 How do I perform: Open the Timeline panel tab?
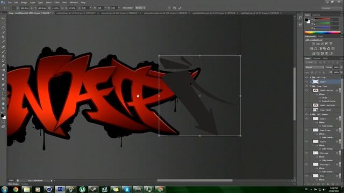25,184
